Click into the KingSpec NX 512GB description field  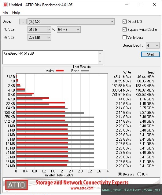tap(50, 57)
